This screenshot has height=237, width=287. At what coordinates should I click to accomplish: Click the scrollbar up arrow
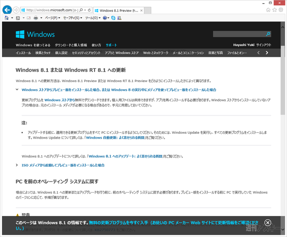coord(283,27)
